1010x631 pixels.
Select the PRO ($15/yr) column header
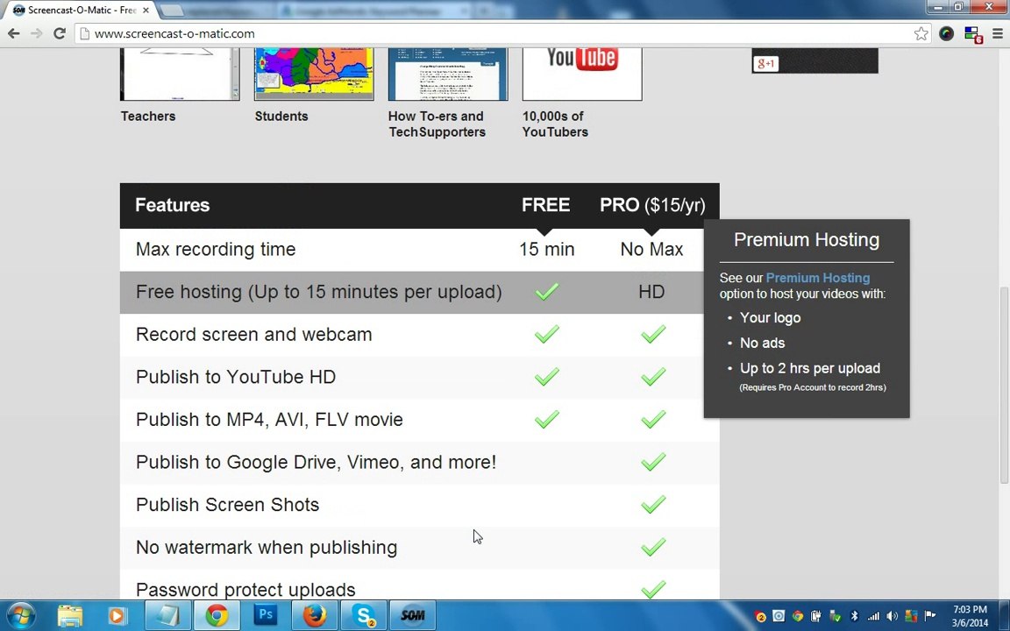point(652,205)
